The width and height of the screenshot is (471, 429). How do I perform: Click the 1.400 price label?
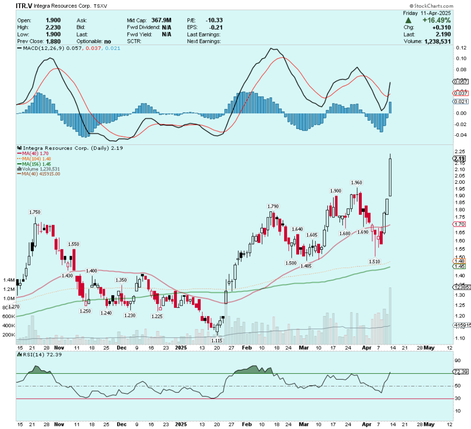(x=91, y=271)
